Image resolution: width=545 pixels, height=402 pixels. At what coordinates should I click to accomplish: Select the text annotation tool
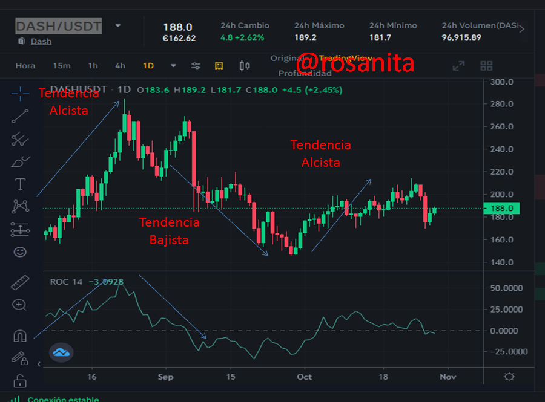point(20,184)
